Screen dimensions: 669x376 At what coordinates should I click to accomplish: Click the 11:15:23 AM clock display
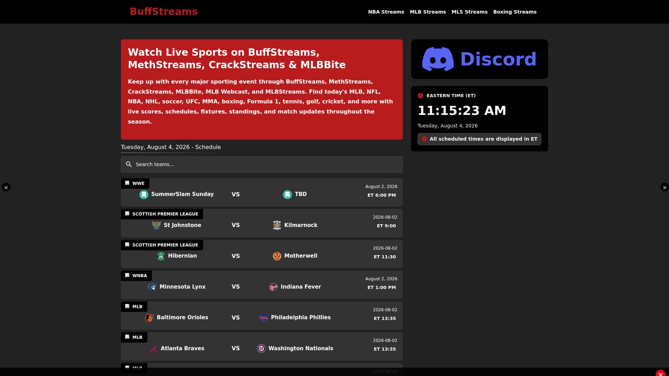tap(462, 111)
